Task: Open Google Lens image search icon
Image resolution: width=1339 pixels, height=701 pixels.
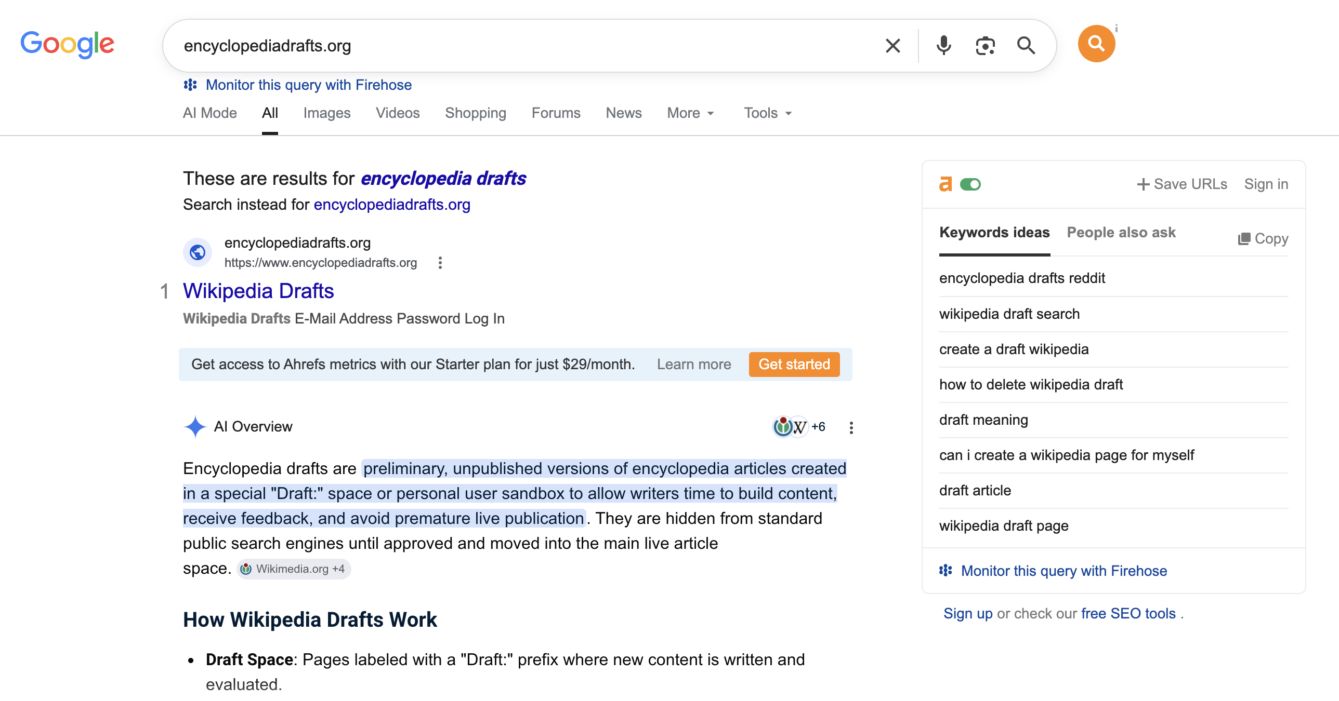Action: coord(985,46)
